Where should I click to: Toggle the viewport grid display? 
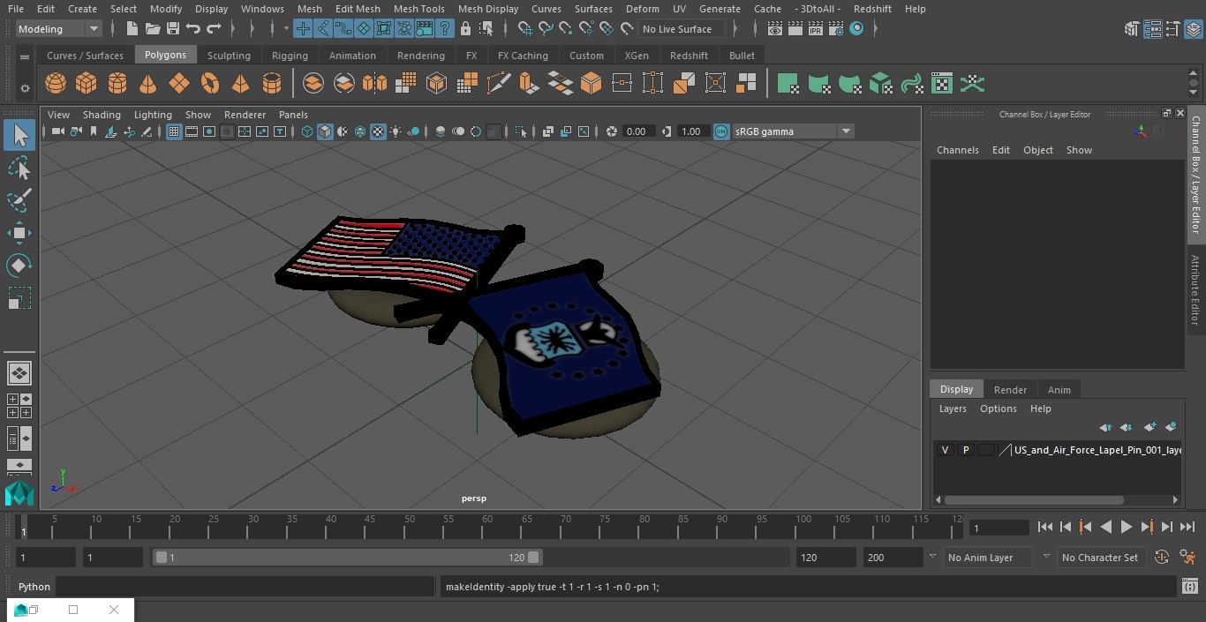click(x=174, y=131)
